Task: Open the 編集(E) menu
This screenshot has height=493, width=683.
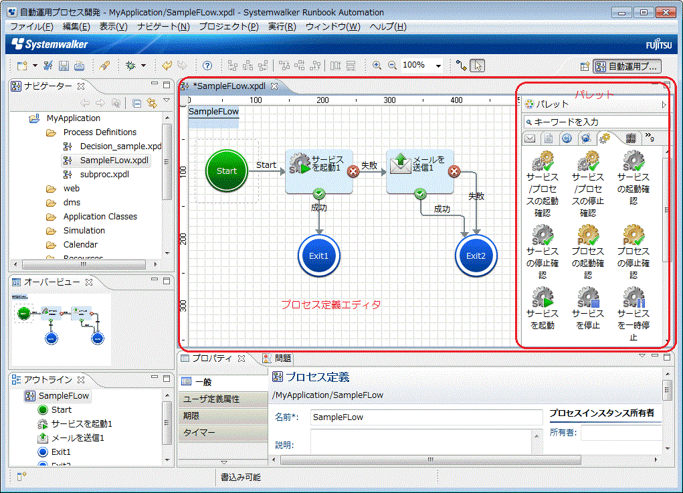Action: click(x=76, y=27)
